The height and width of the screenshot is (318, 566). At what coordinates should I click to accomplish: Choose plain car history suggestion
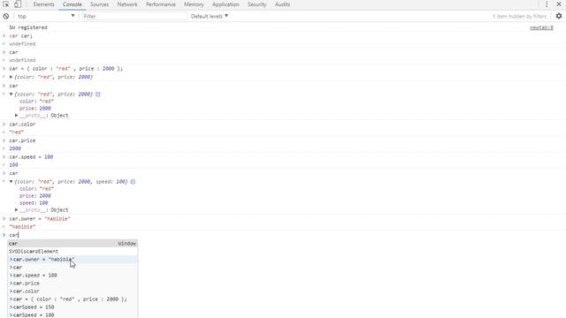(73, 267)
